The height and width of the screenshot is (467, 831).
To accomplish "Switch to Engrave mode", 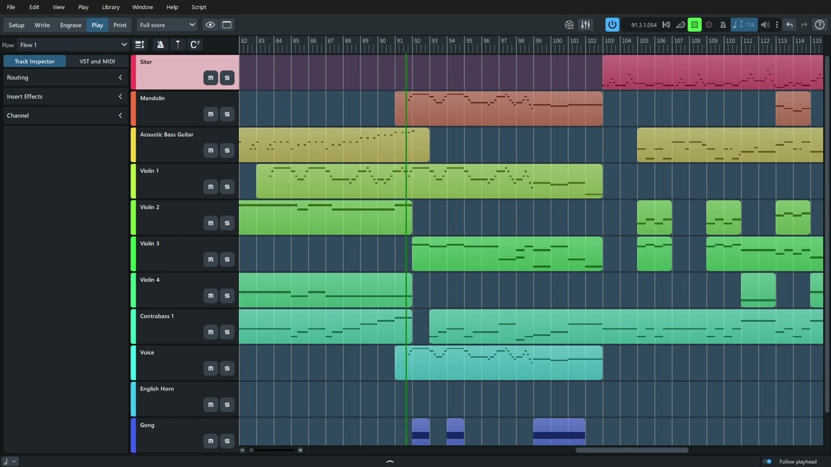I will [x=71, y=25].
